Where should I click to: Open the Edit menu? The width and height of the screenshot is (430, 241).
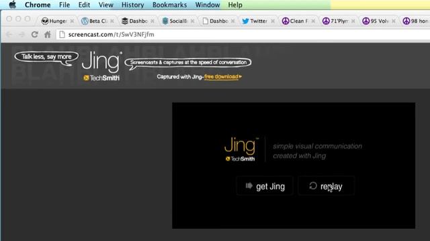pos(84,5)
